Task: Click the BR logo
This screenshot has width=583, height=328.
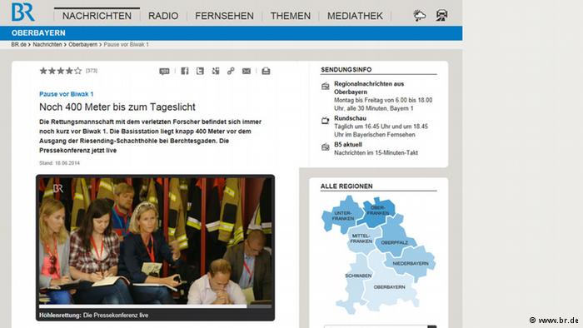Action: coord(23,12)
